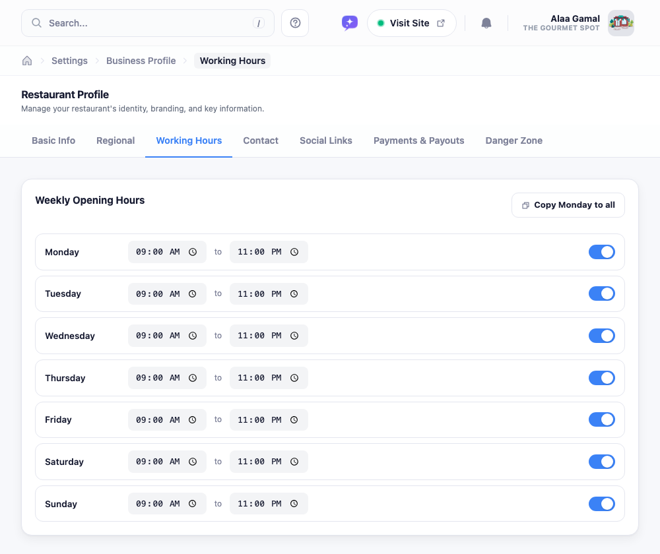Disable Thursday opening hours toggle

coord(601,378)
